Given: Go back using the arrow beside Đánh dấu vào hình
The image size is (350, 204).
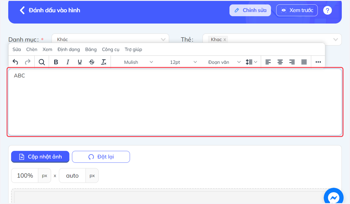Looking at the screenshot, I should (x=22, y=10).
